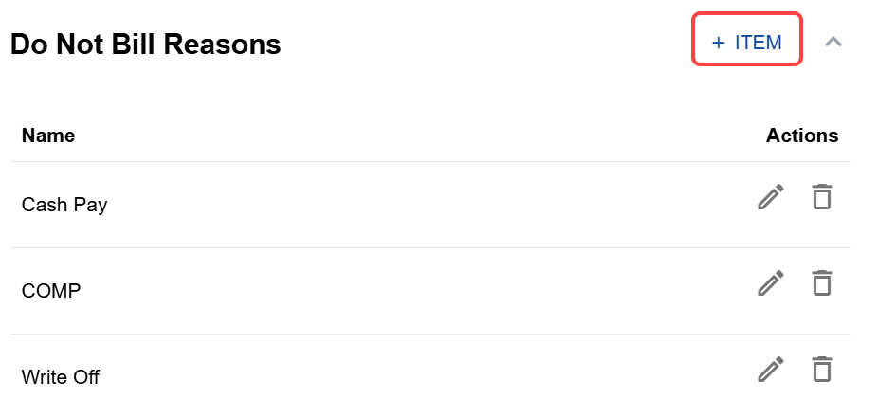
Task: Click the plus sign in the ITEM button
Action: [718, 43]
